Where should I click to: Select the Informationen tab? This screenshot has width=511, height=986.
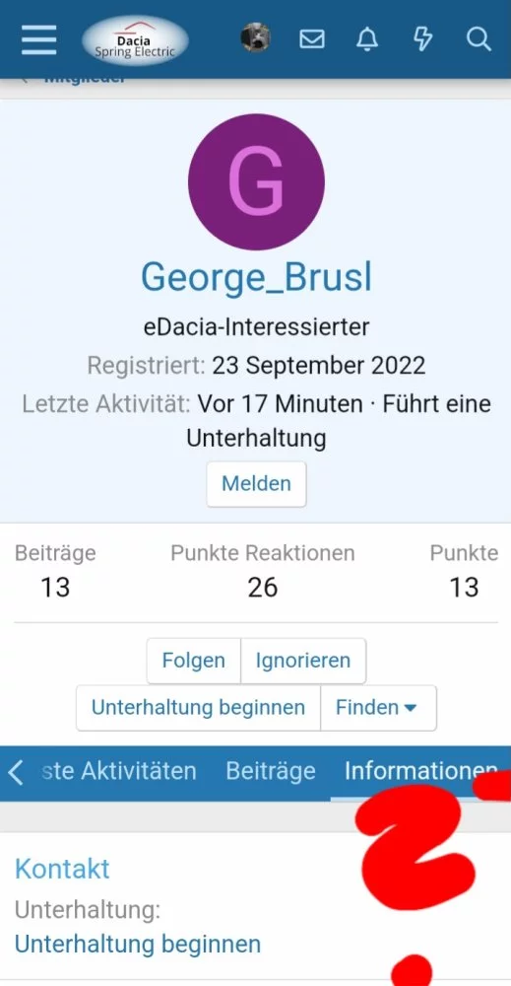coord(420,771)
